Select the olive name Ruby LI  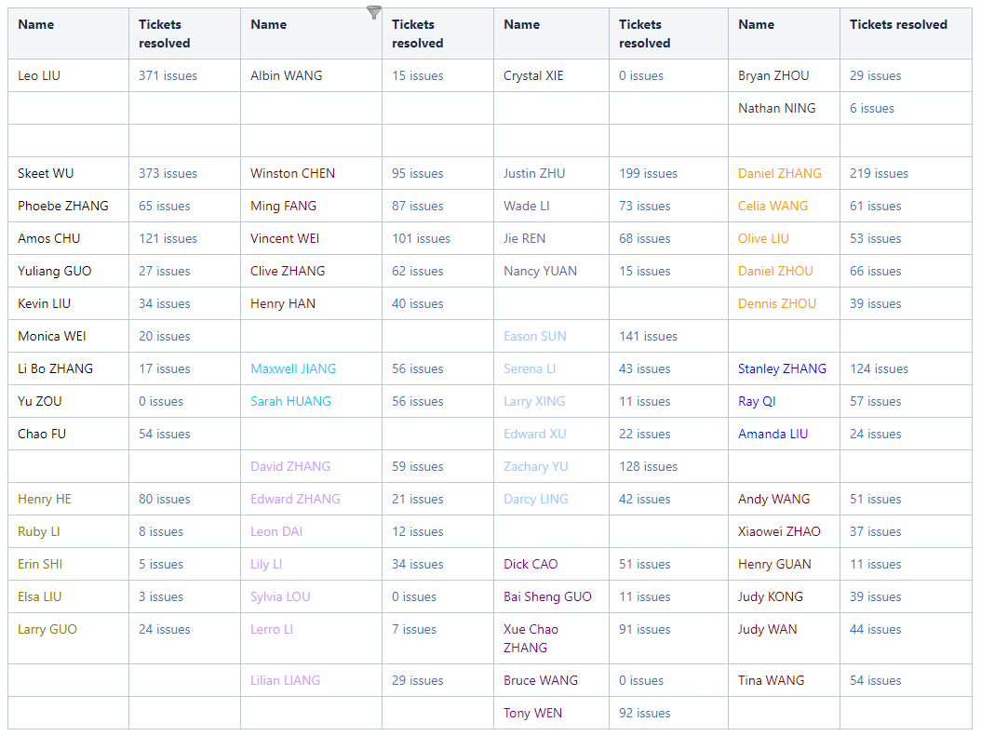point(39,531)
